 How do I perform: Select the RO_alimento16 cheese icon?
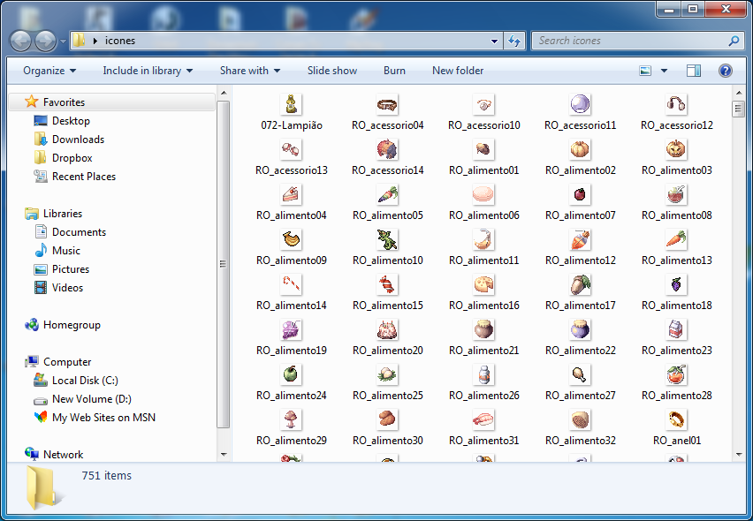[483, 284]
